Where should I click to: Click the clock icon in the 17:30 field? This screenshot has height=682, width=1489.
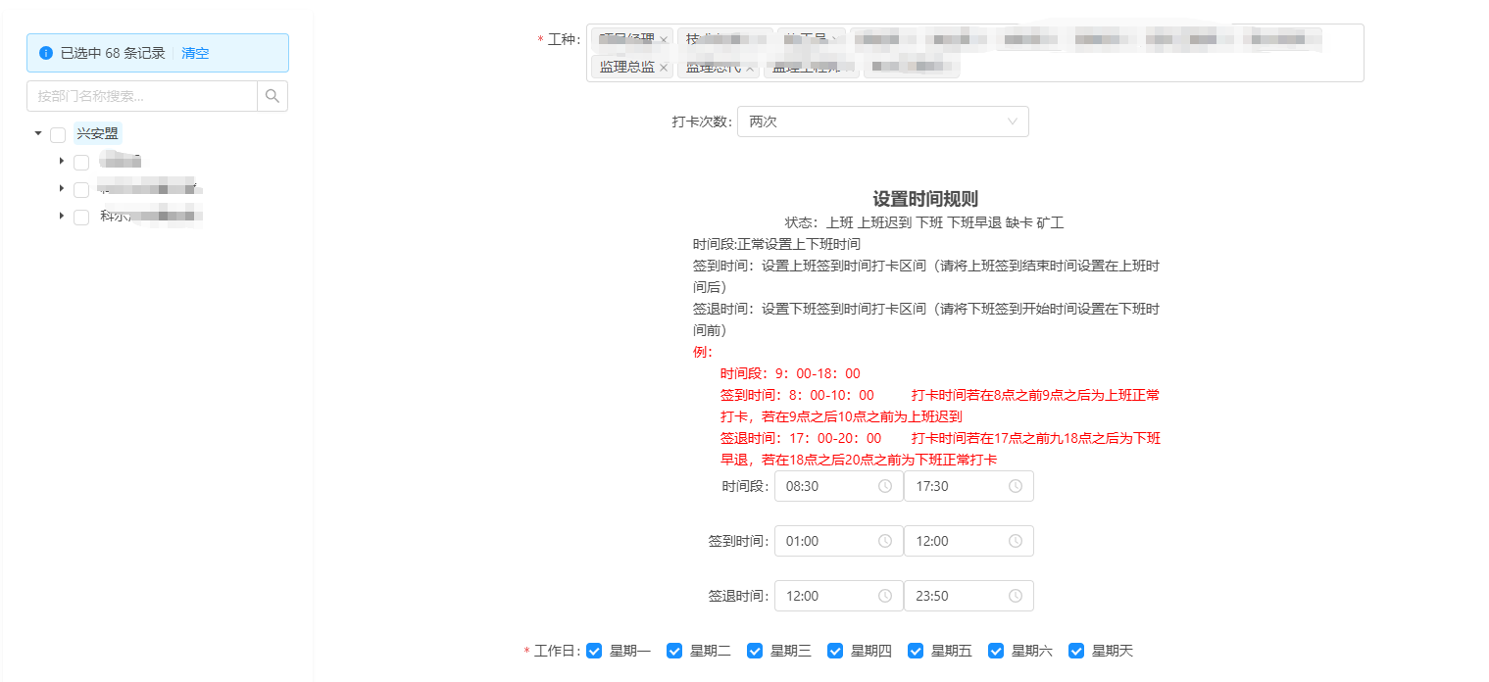pyautogui.click(x=1016, y=486)
